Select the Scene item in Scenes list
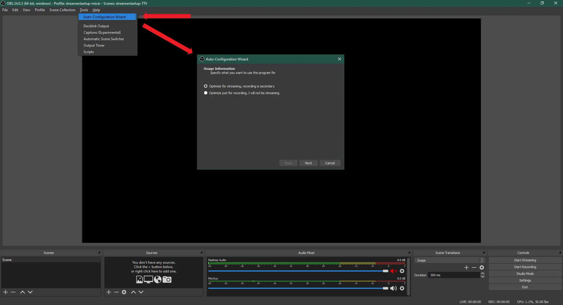The width and height of the screenshot is (563, 305). [x=51, y=260]
